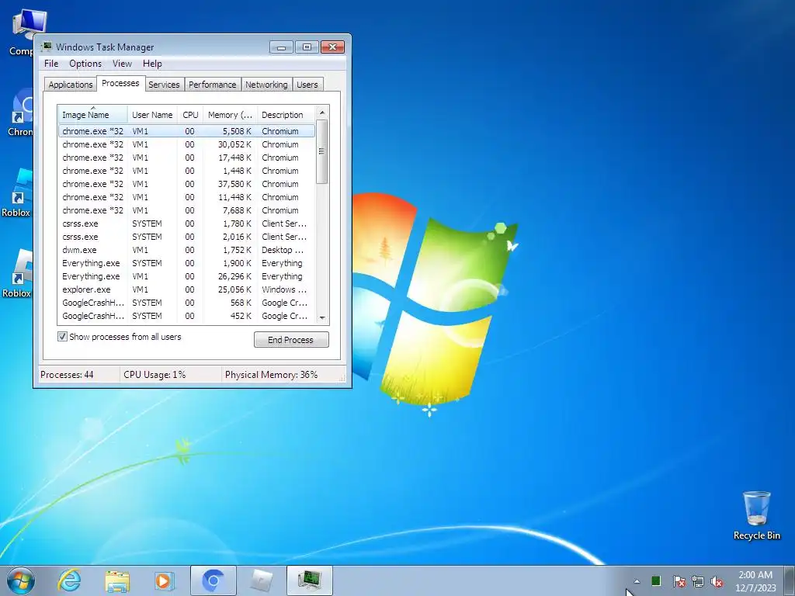Select chrome.exe row using 30,052 K
This screenshot has height=596, width=795.
186,144
